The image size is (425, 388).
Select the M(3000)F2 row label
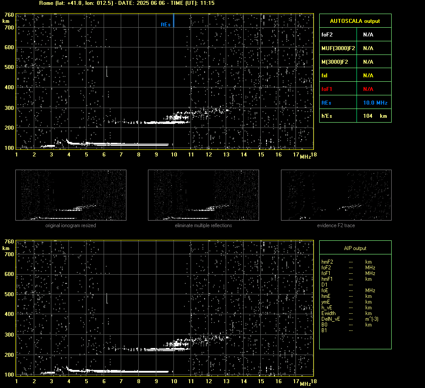tap(335, 62)
